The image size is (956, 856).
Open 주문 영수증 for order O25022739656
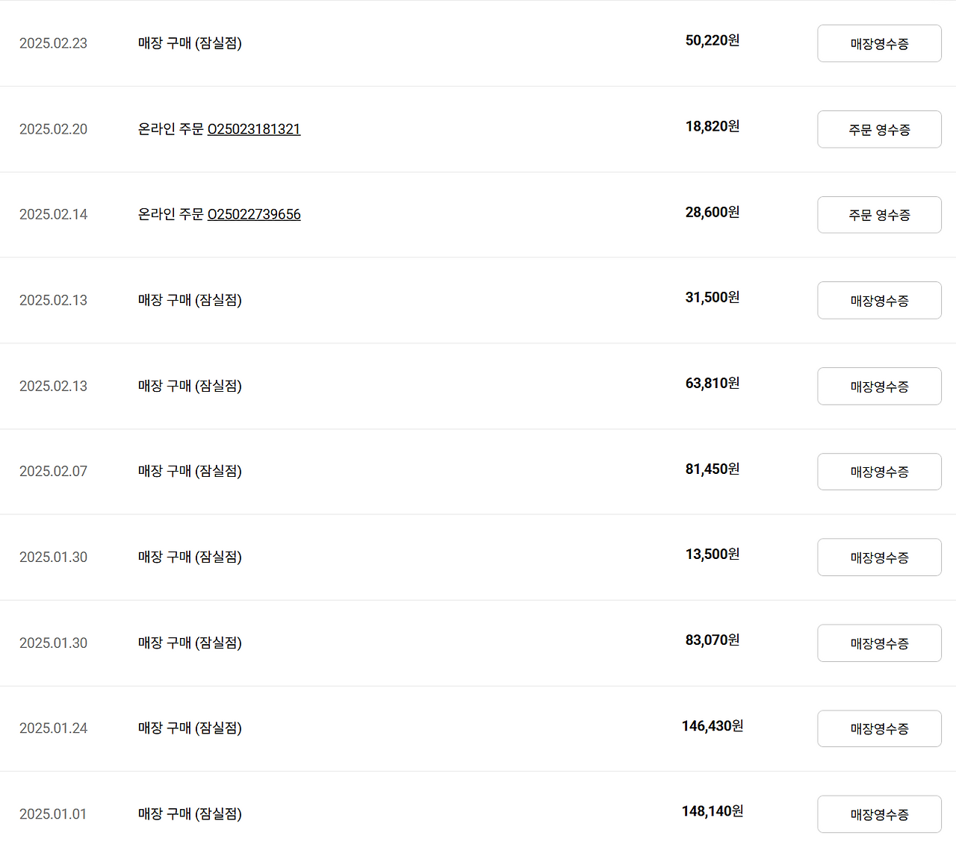point(879,215)
